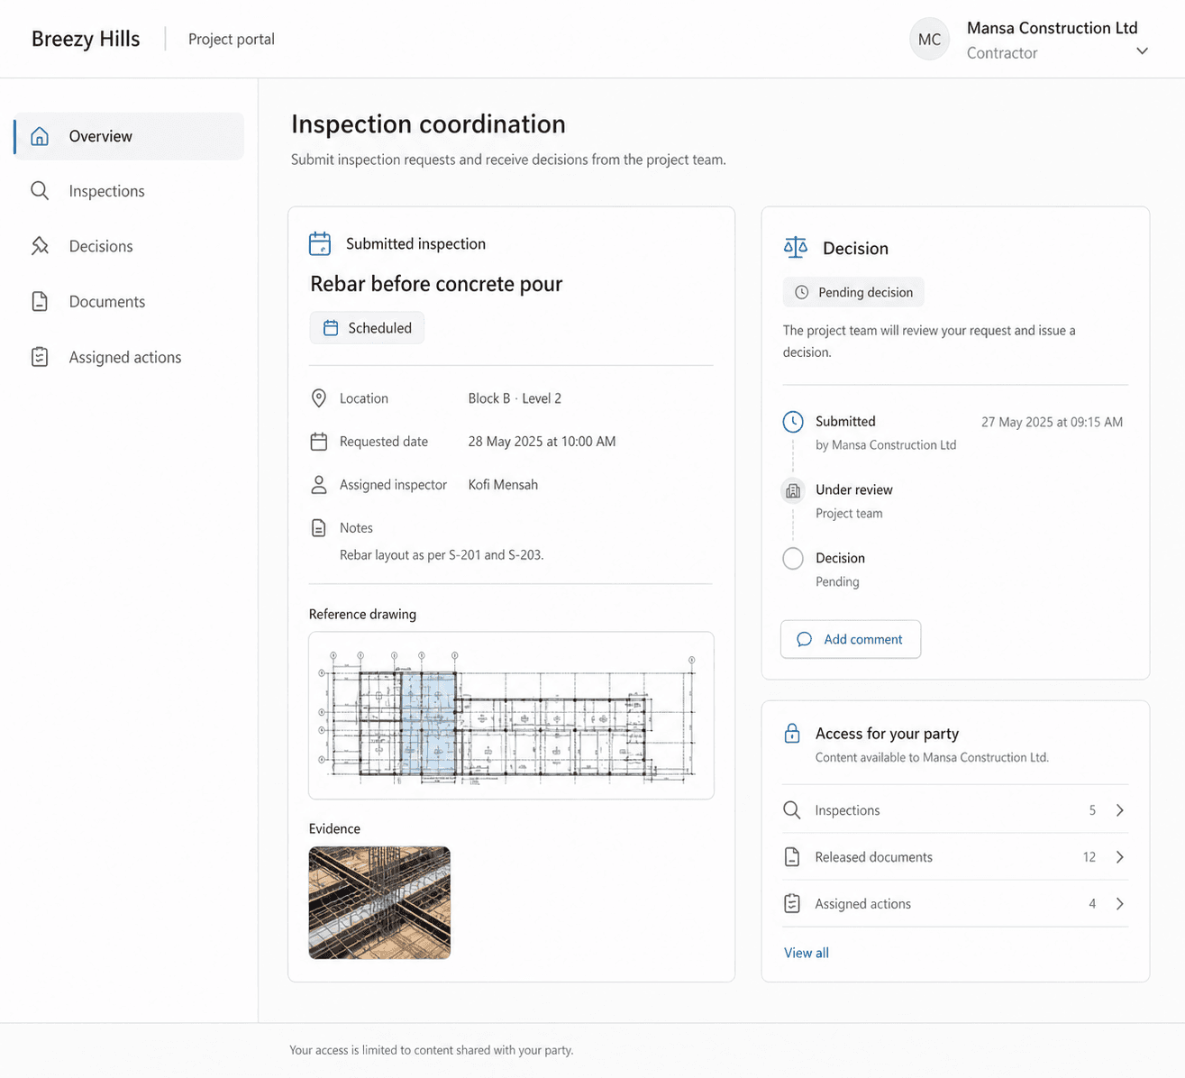Screen dimensions: 1185x1078
Task: Click the Location pin icon
Action: tap(319, 398)
